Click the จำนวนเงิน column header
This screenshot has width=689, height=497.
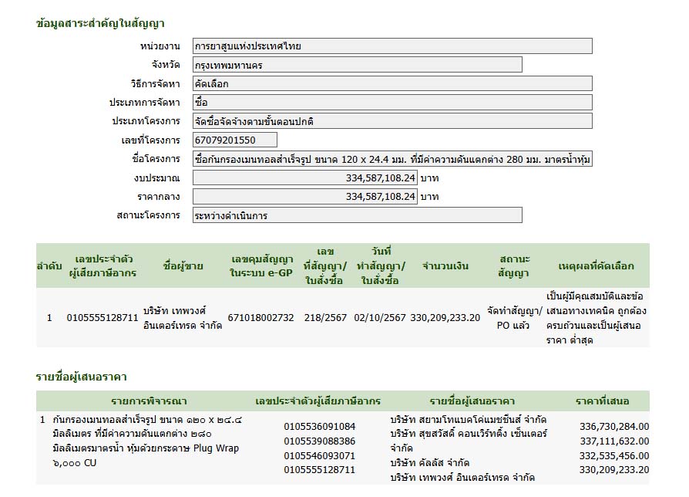point(445,266)
